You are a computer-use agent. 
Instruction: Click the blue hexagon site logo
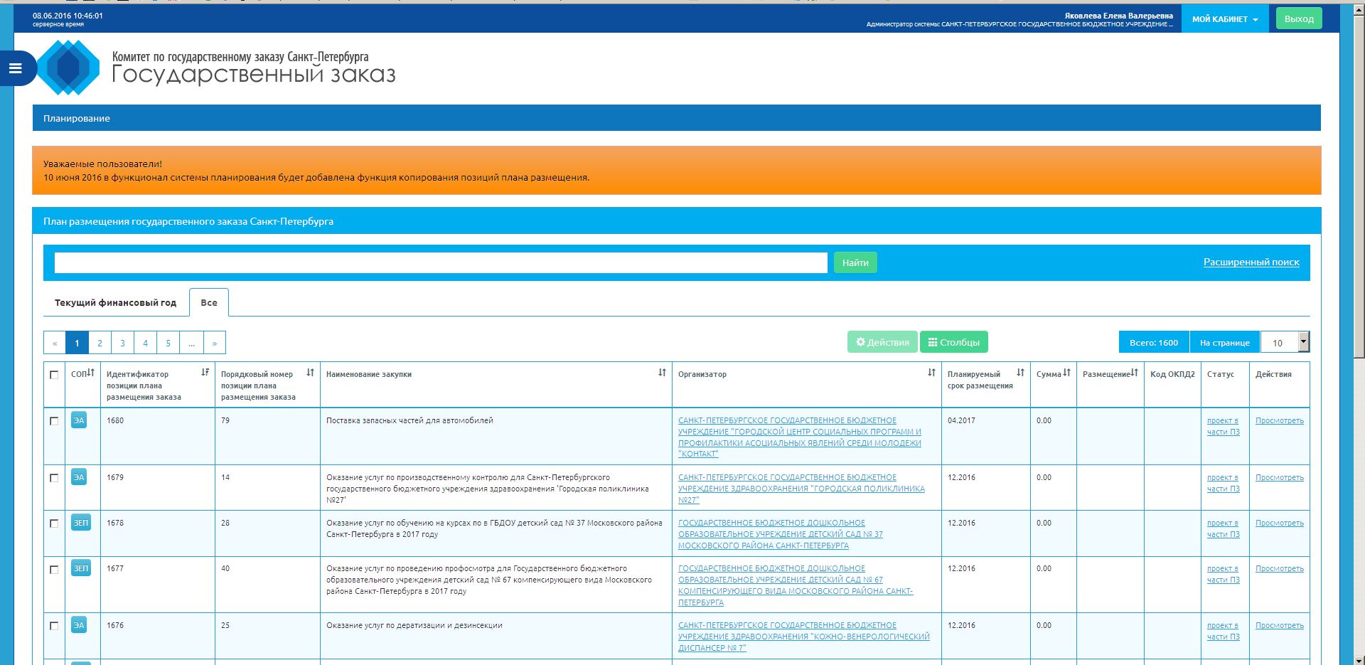(x=69, y=68)
